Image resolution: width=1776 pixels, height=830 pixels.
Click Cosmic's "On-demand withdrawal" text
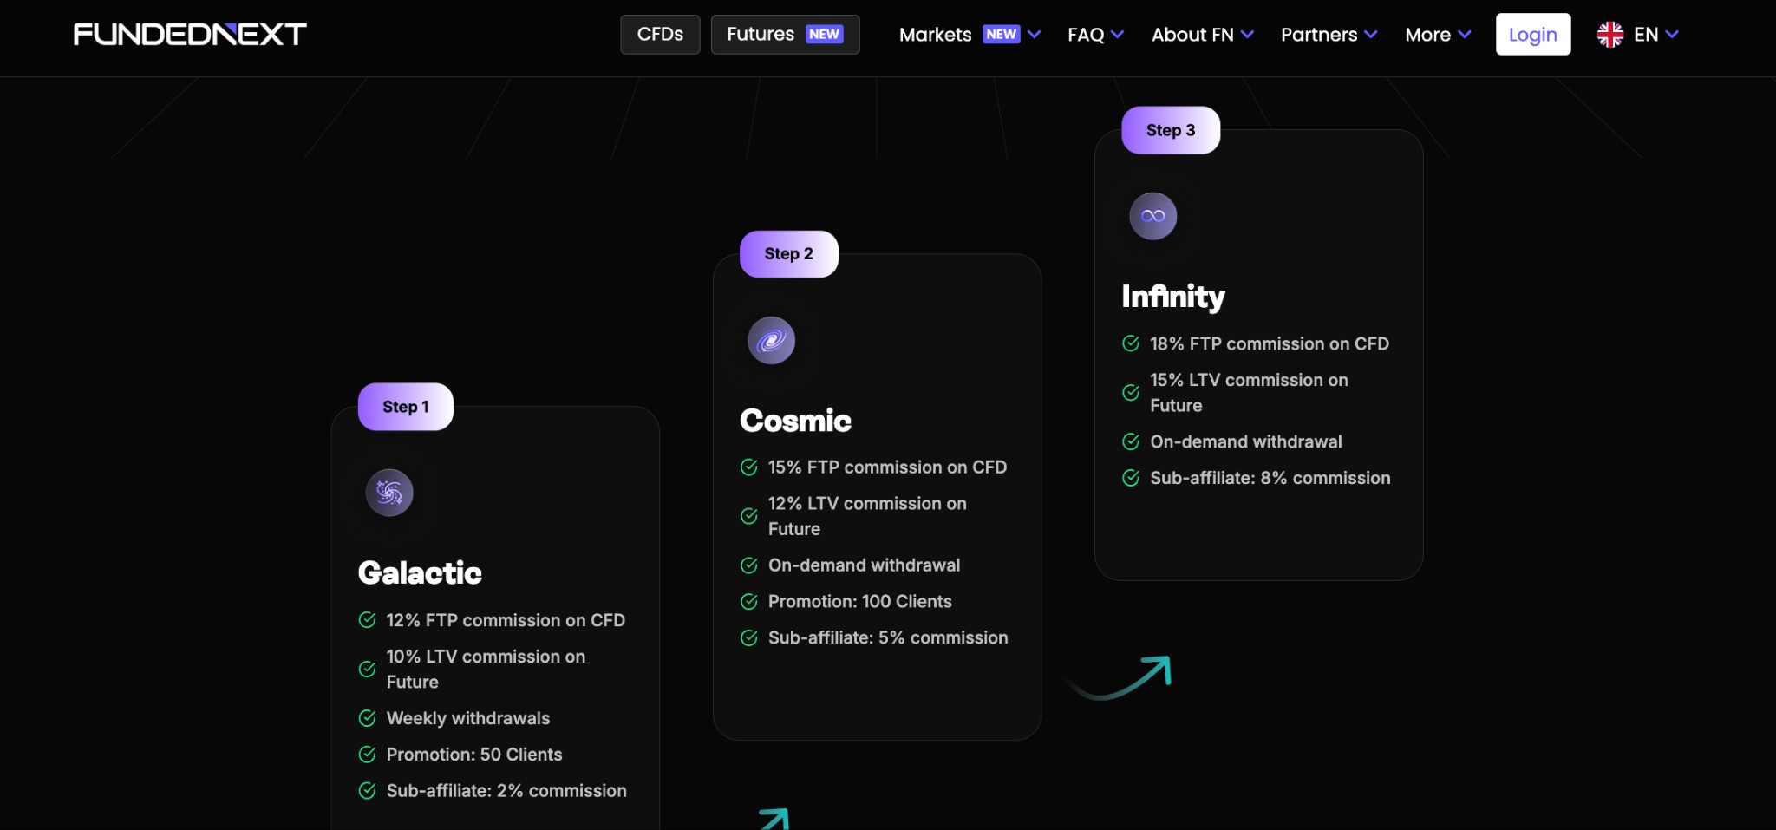click(864, 565)
